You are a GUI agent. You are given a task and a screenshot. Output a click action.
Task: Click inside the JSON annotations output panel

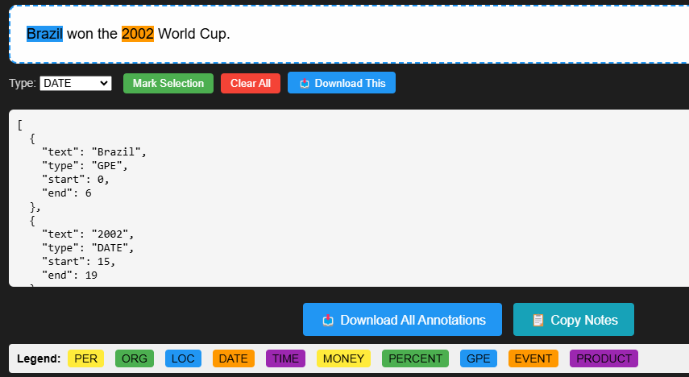(x=349, y=198)
